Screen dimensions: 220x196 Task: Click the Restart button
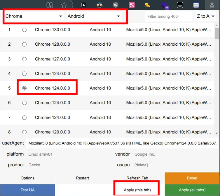(x=82, y=178)
